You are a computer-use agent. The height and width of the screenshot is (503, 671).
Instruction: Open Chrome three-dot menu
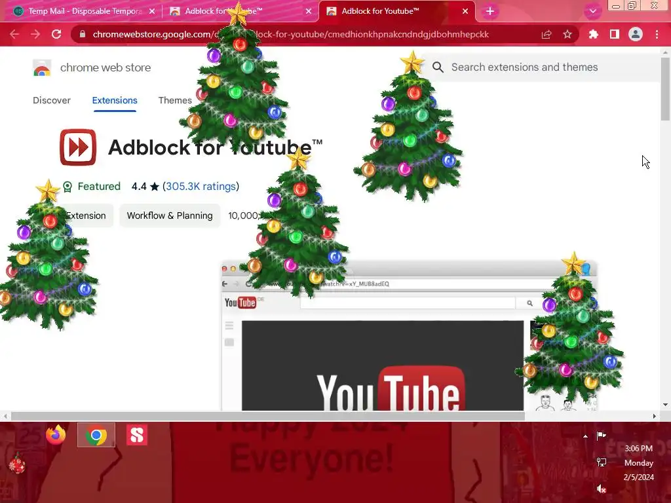(657, 34)
